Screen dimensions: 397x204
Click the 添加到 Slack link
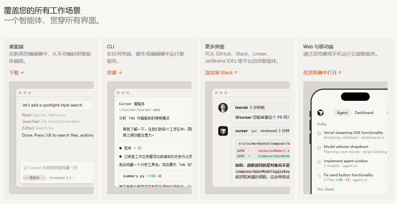pyautogui.click(x=221, y=72)
